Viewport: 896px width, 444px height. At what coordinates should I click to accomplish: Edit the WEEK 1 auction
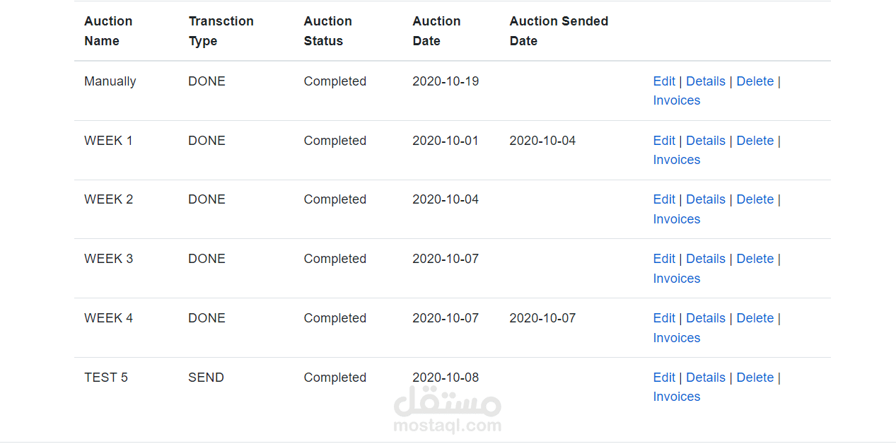point(664,141)
